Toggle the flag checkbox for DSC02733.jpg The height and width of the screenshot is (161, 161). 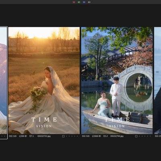point(63,136)
